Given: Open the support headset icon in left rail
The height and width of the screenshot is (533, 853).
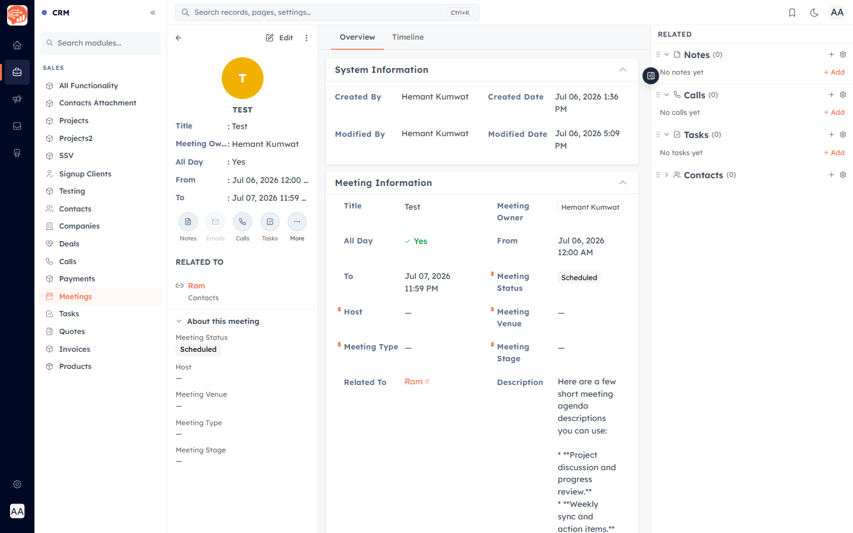Looking at the screenshot, I should (x=17, y=153).
